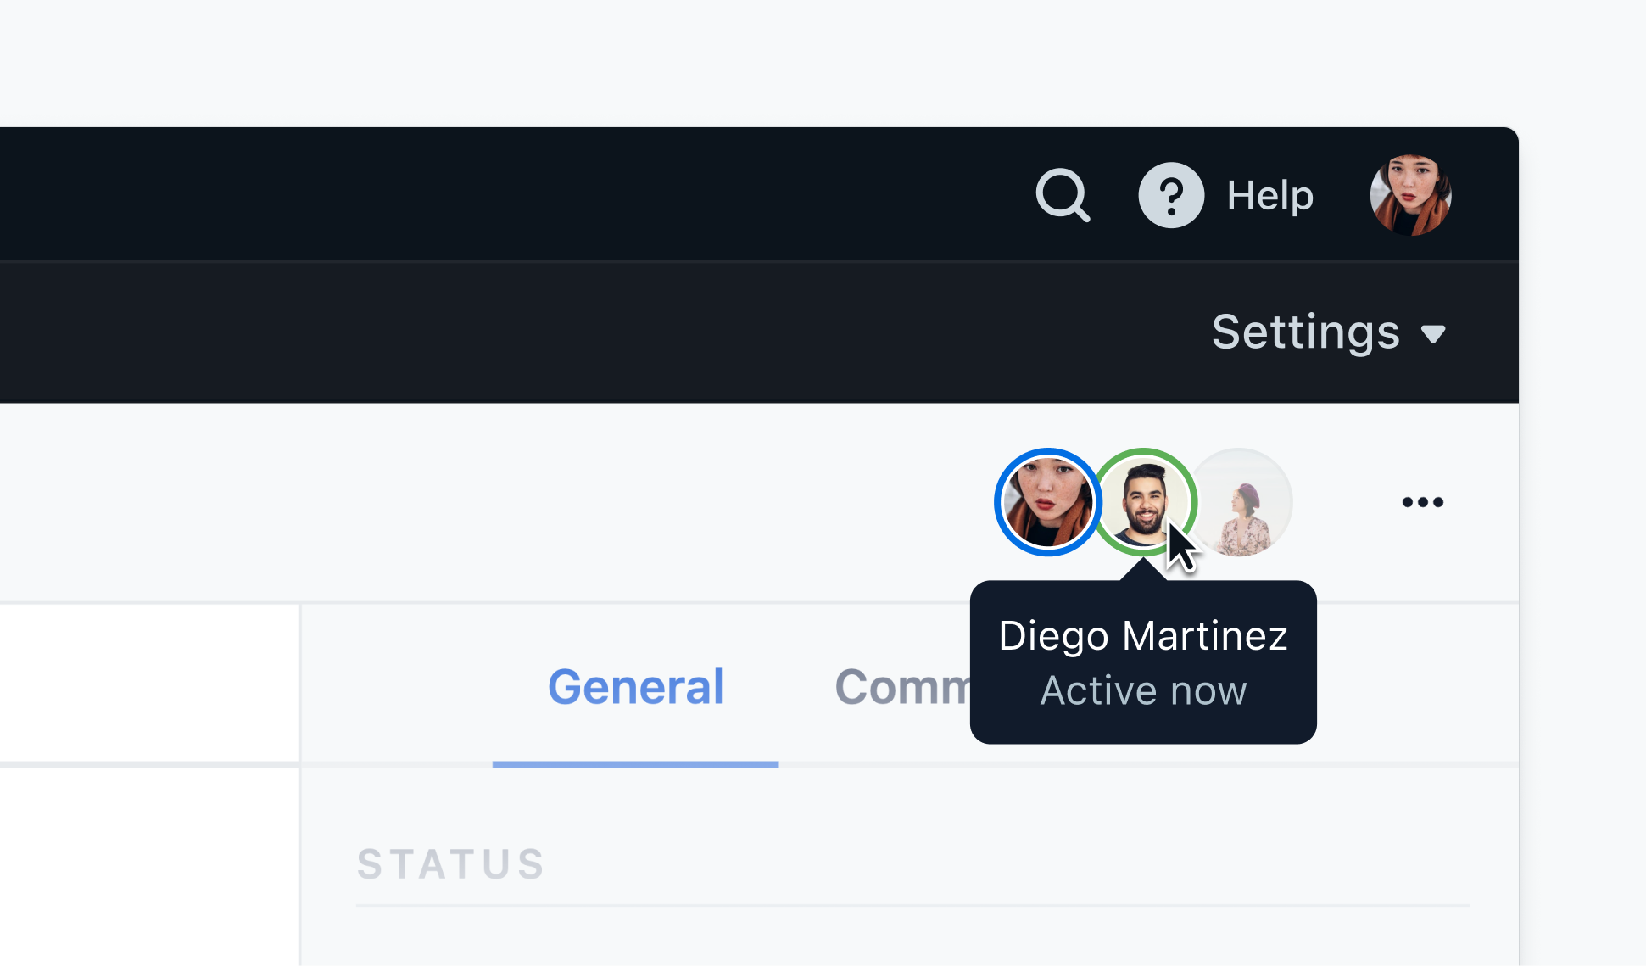Expand the Settings dropdown menu label
The width and height of the screenshot is (1646, 966).
click(1305, 332)
